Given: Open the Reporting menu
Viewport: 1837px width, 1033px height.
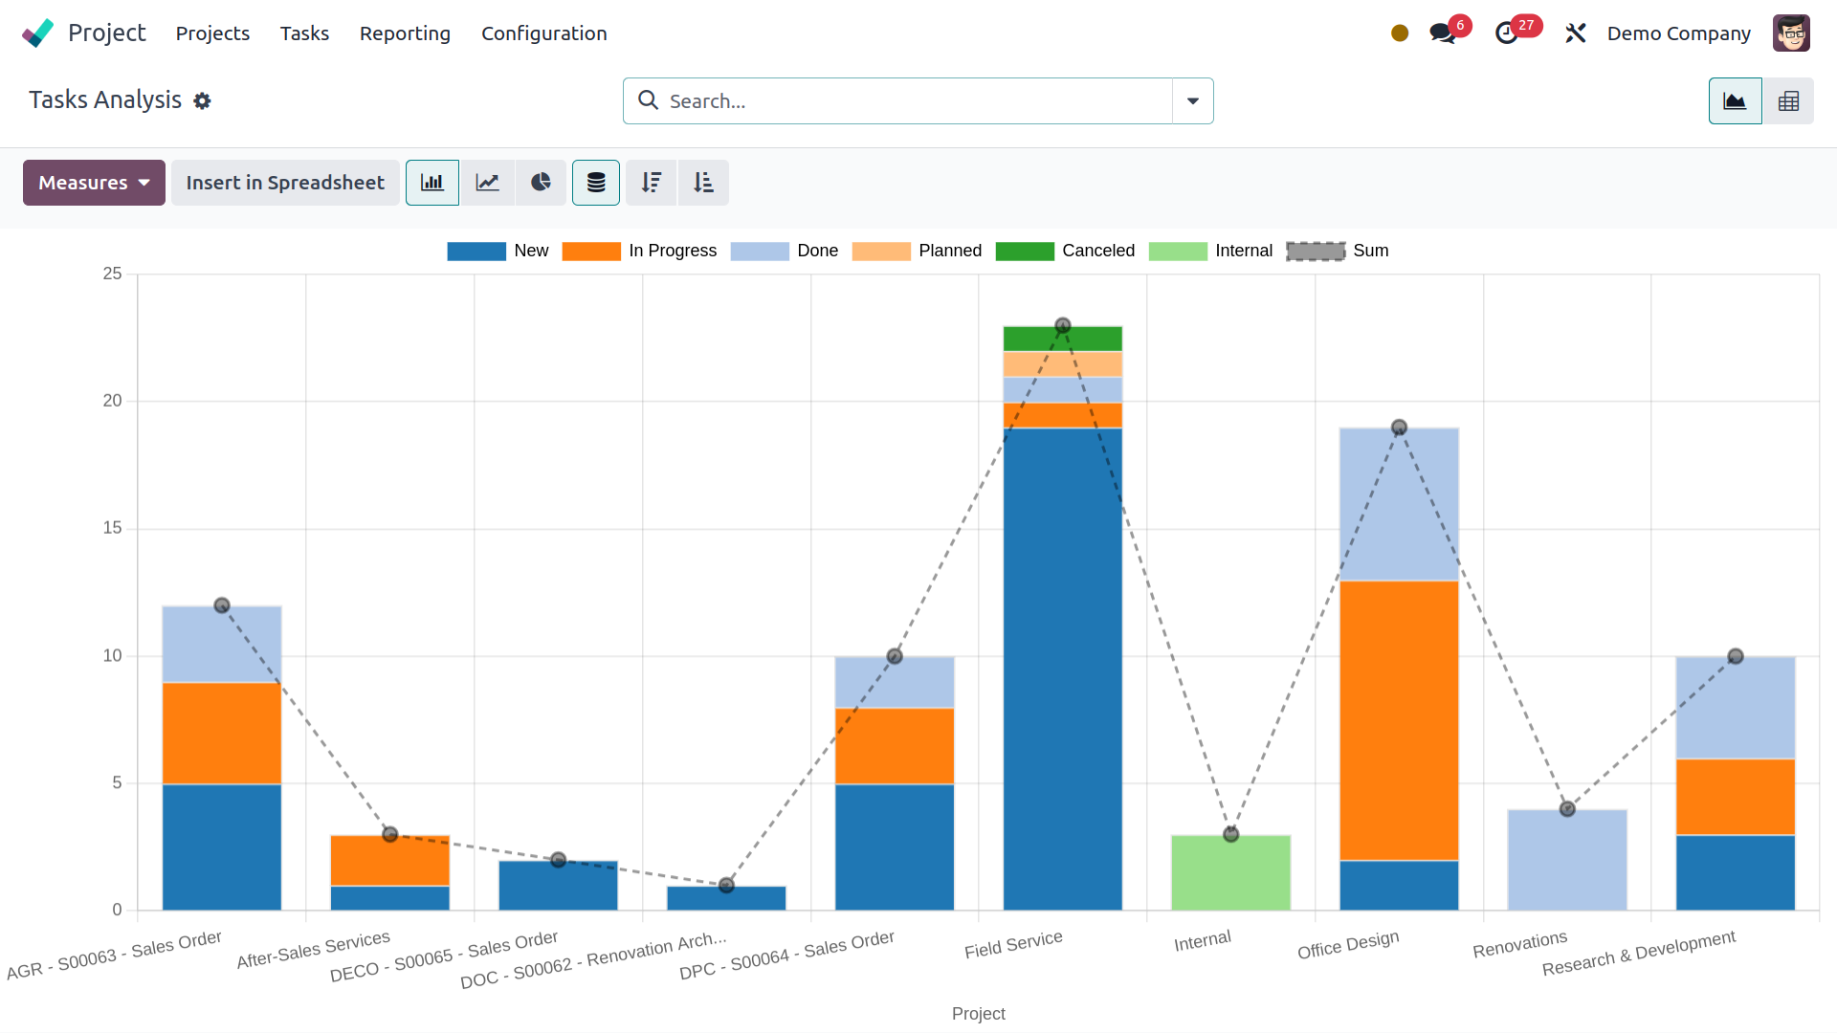Looking at the screenshot, I should click(x=405, y=33).
